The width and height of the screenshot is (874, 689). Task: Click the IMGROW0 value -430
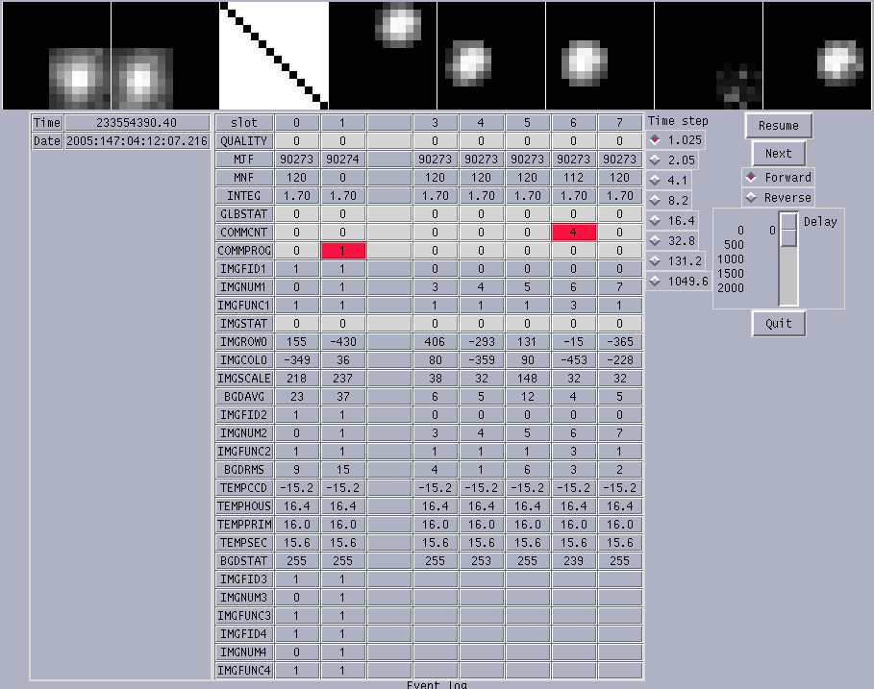[x=343, y=342]
